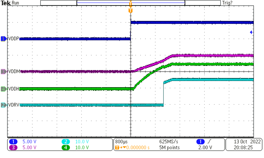Toggle Channel 2 display via its 10.0 V badge
The width and height of the screenshot is (264, 158).
[65, 142]
